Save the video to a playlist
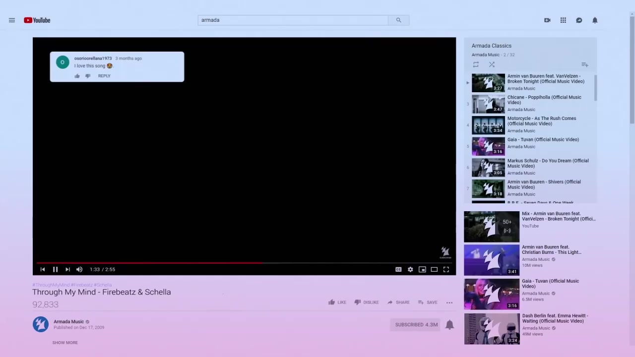 [428, 302]
